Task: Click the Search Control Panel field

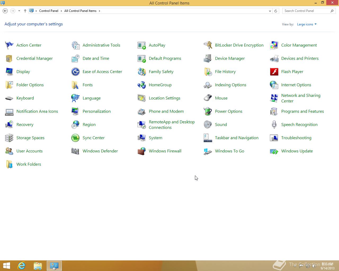Action: (x=306, y=11)
